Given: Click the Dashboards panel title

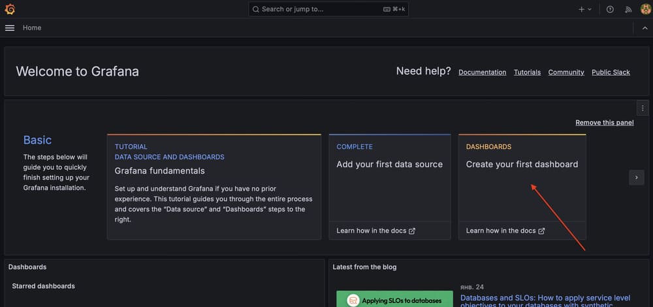Looking at the screenshot, I should 27,267.
